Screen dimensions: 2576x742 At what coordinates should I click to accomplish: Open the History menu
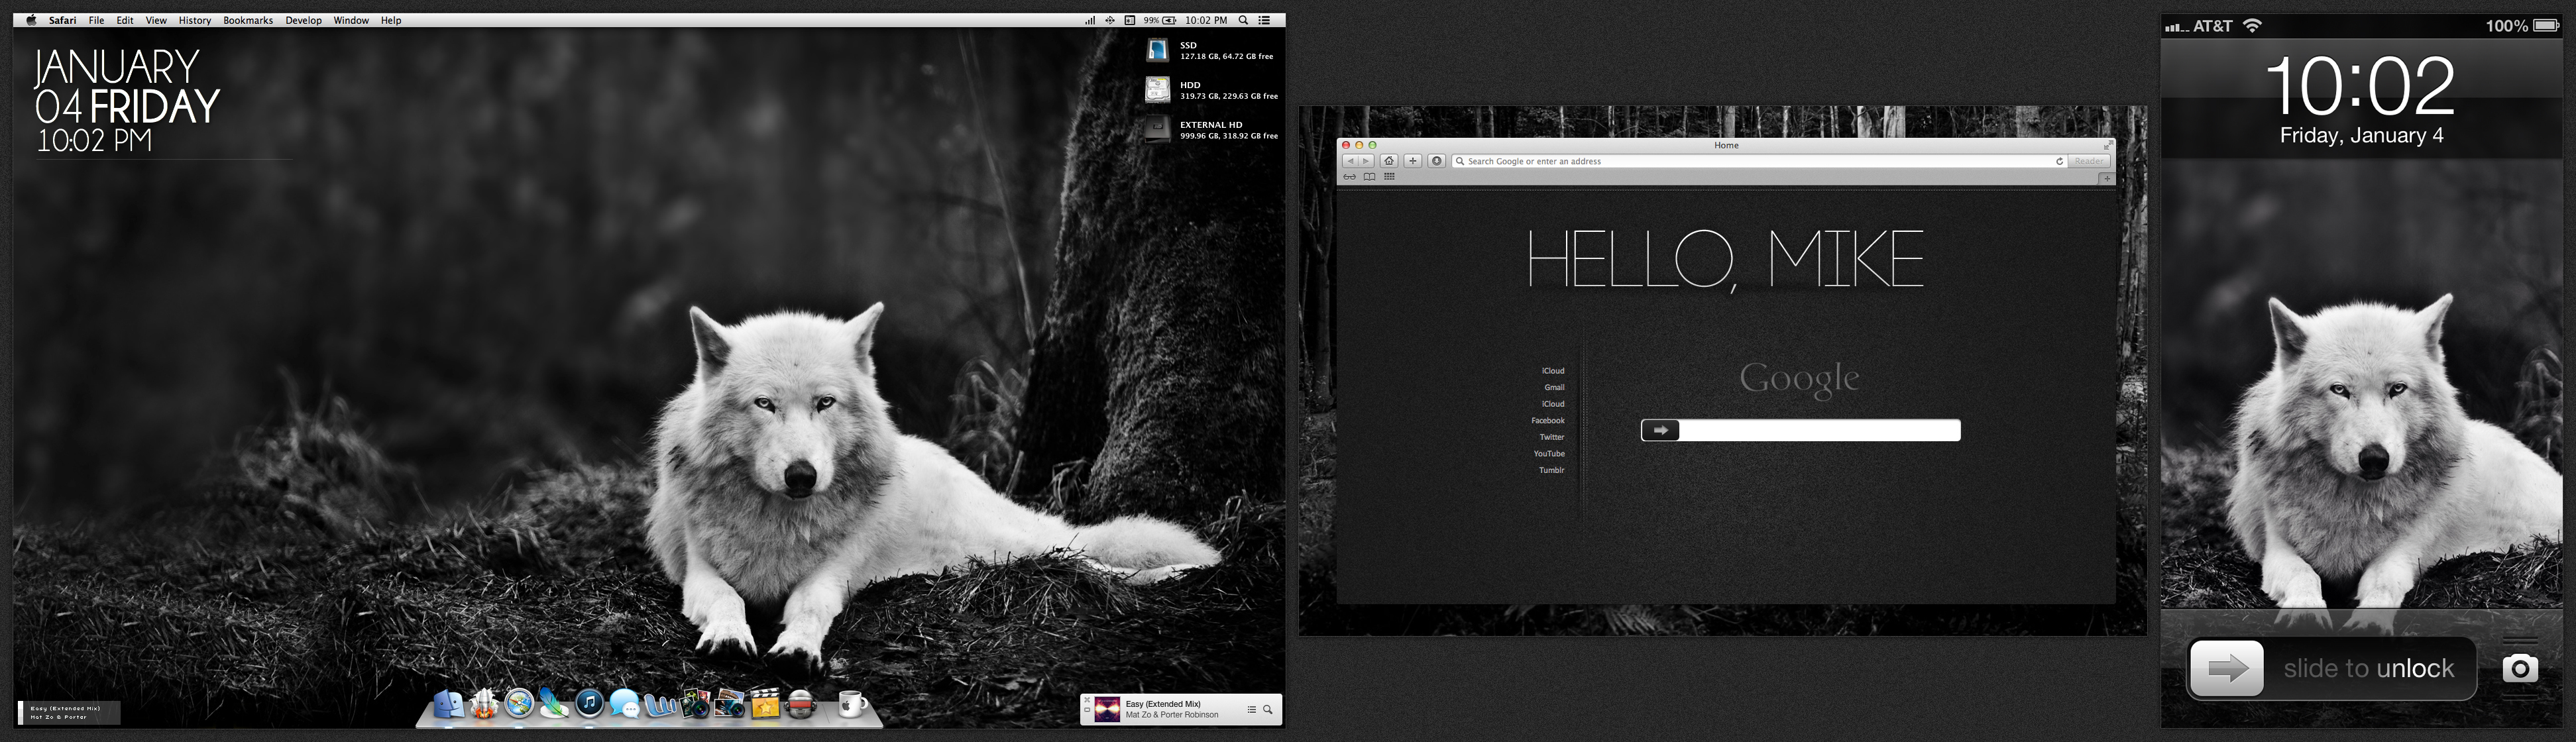(194, 20)
